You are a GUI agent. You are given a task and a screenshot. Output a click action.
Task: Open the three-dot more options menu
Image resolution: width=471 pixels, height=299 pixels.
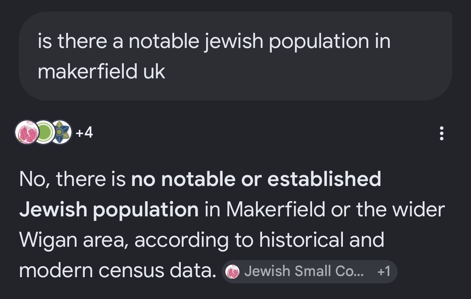(x=442, y=133)
